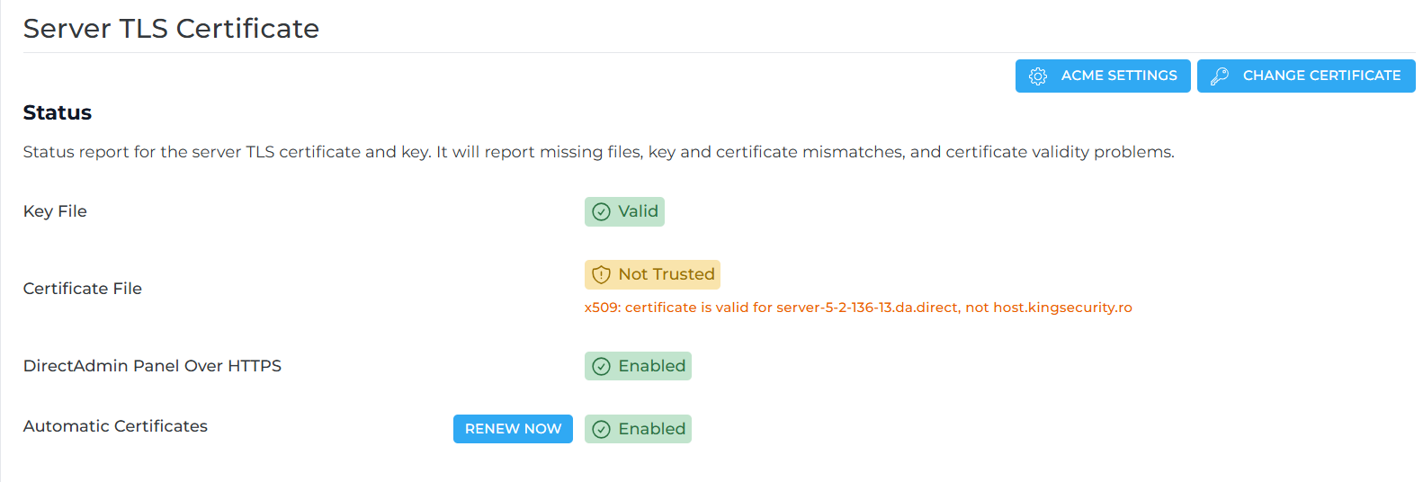The width and height of the screenshot is (1423, 482).
Task: Select the Key File row label
Action: pyautogui.click(x=55, y=211)
